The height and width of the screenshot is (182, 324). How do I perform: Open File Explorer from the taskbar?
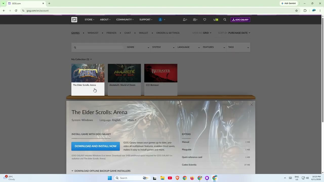(162, 178)
